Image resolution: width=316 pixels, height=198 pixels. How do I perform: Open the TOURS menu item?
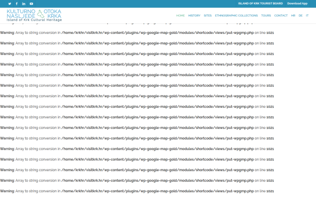[266, 15]
